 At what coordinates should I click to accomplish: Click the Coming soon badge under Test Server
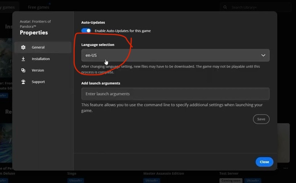point(230,180)
